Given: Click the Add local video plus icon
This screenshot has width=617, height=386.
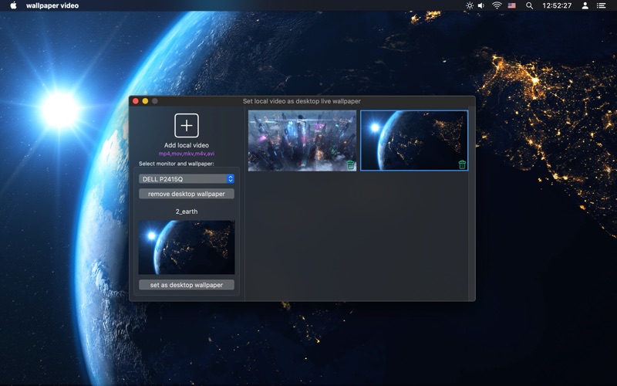Looking at the screenshot, I should 186,126.
